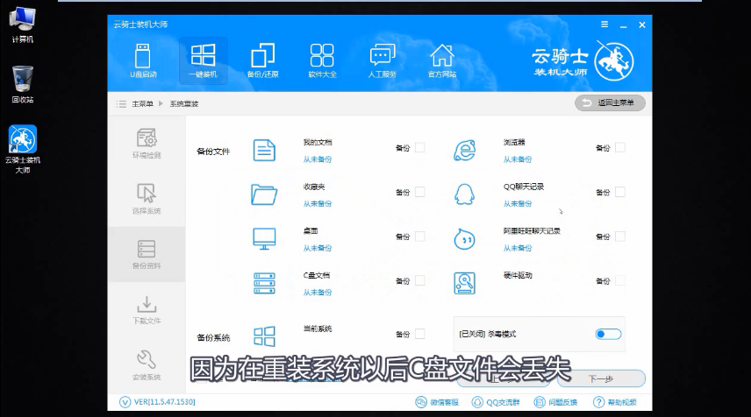Check backup box for C盘文档

tap(420, 280)
